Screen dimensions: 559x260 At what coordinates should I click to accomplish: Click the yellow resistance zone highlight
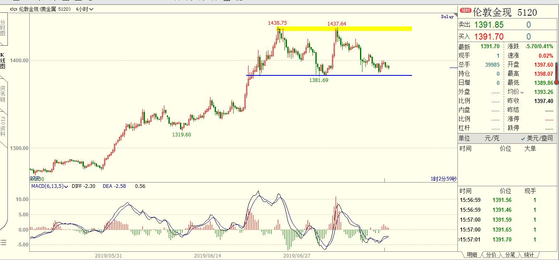tap(344, 28)
